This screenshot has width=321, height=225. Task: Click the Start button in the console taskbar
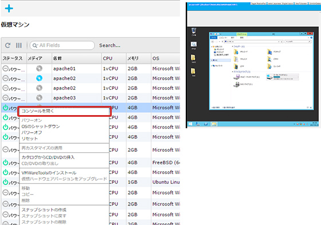pos(190,124)
